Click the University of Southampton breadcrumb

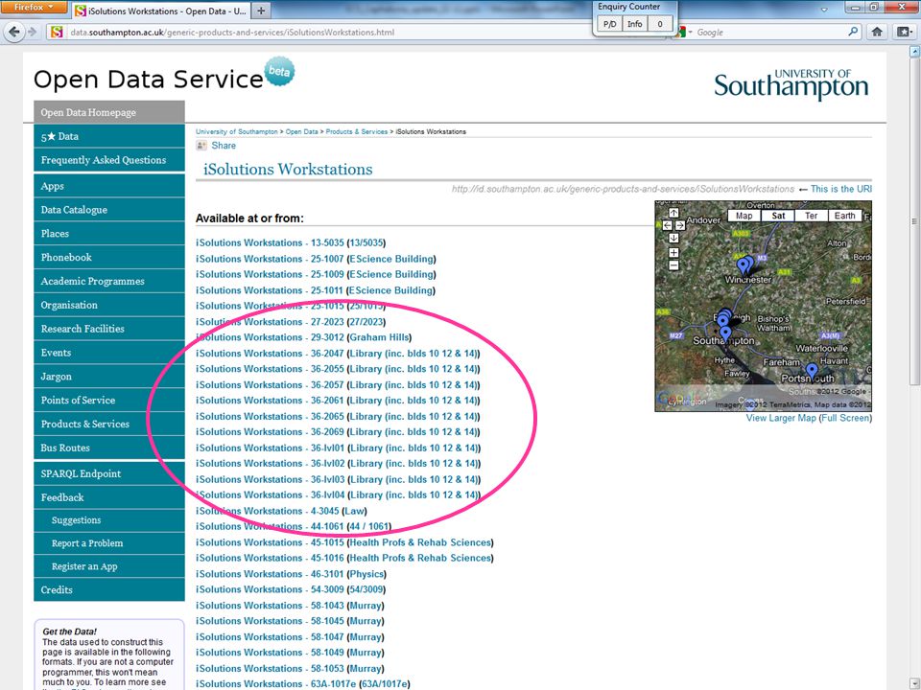237,131
